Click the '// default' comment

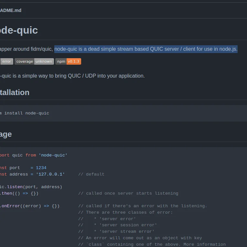coord(91,174)
